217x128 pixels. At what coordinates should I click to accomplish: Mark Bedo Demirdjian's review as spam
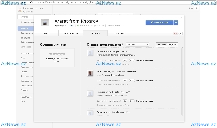click(144, 81)
